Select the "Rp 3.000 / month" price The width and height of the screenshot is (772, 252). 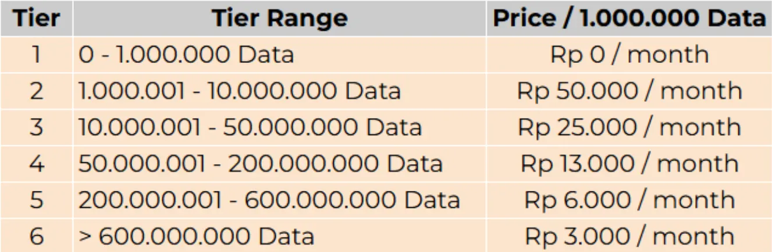click(629, 236)
